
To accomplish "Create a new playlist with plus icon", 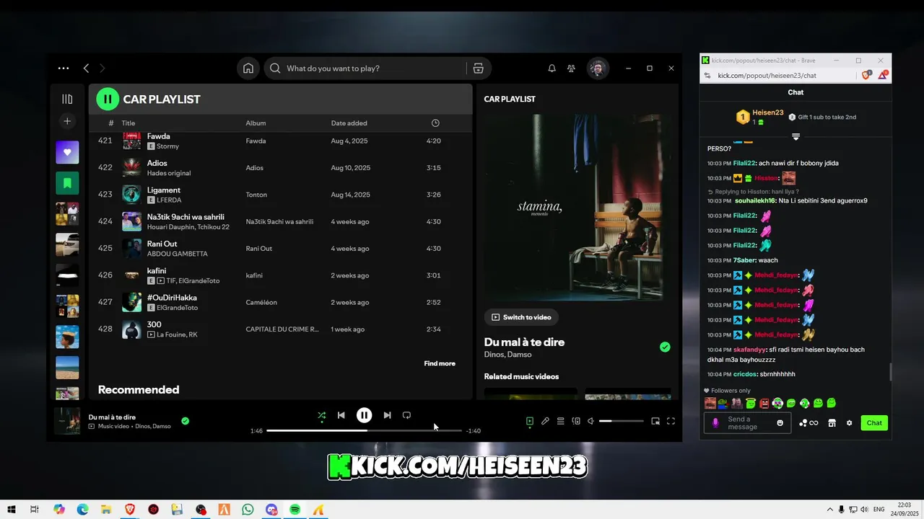I will click(x=67, y=121).
